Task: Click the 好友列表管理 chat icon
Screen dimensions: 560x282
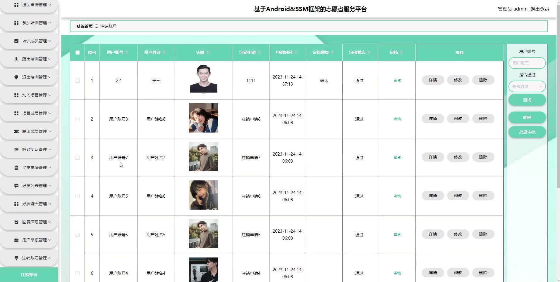Action: [16, 186]
